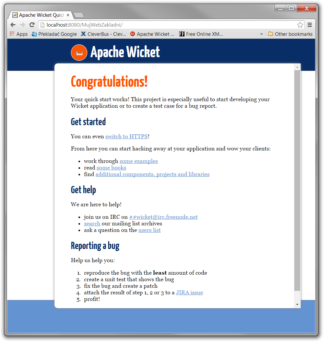Screen dimensions: 324x342
Task: Click the Apache Wicket orange logo
Action: click(79, 53)
